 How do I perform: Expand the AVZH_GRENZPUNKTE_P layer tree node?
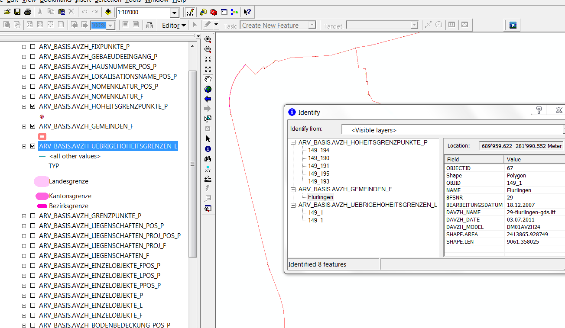coord(24,216)
